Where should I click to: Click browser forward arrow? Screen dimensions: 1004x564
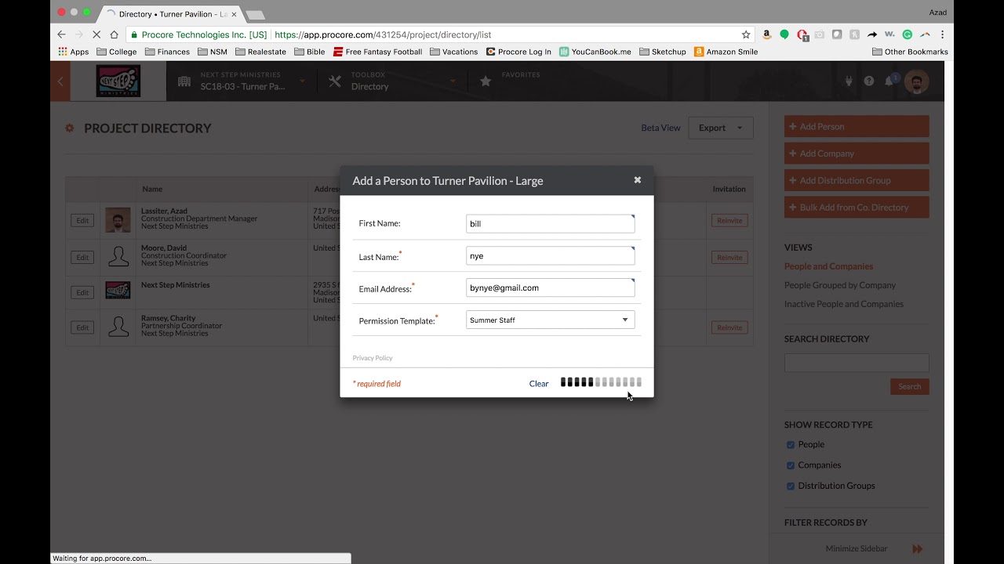pyautogui.click(x=79, y=34)
